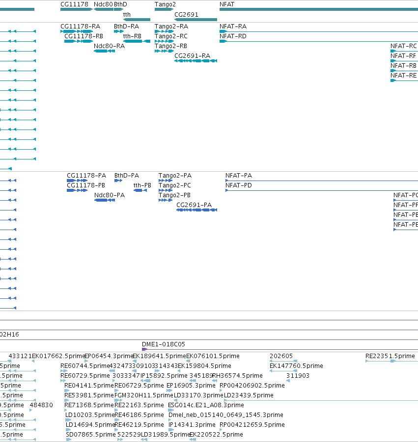Select the Ndc80 gene feature
The height and width of the screenshot is (442, 418).
(104, 9)
